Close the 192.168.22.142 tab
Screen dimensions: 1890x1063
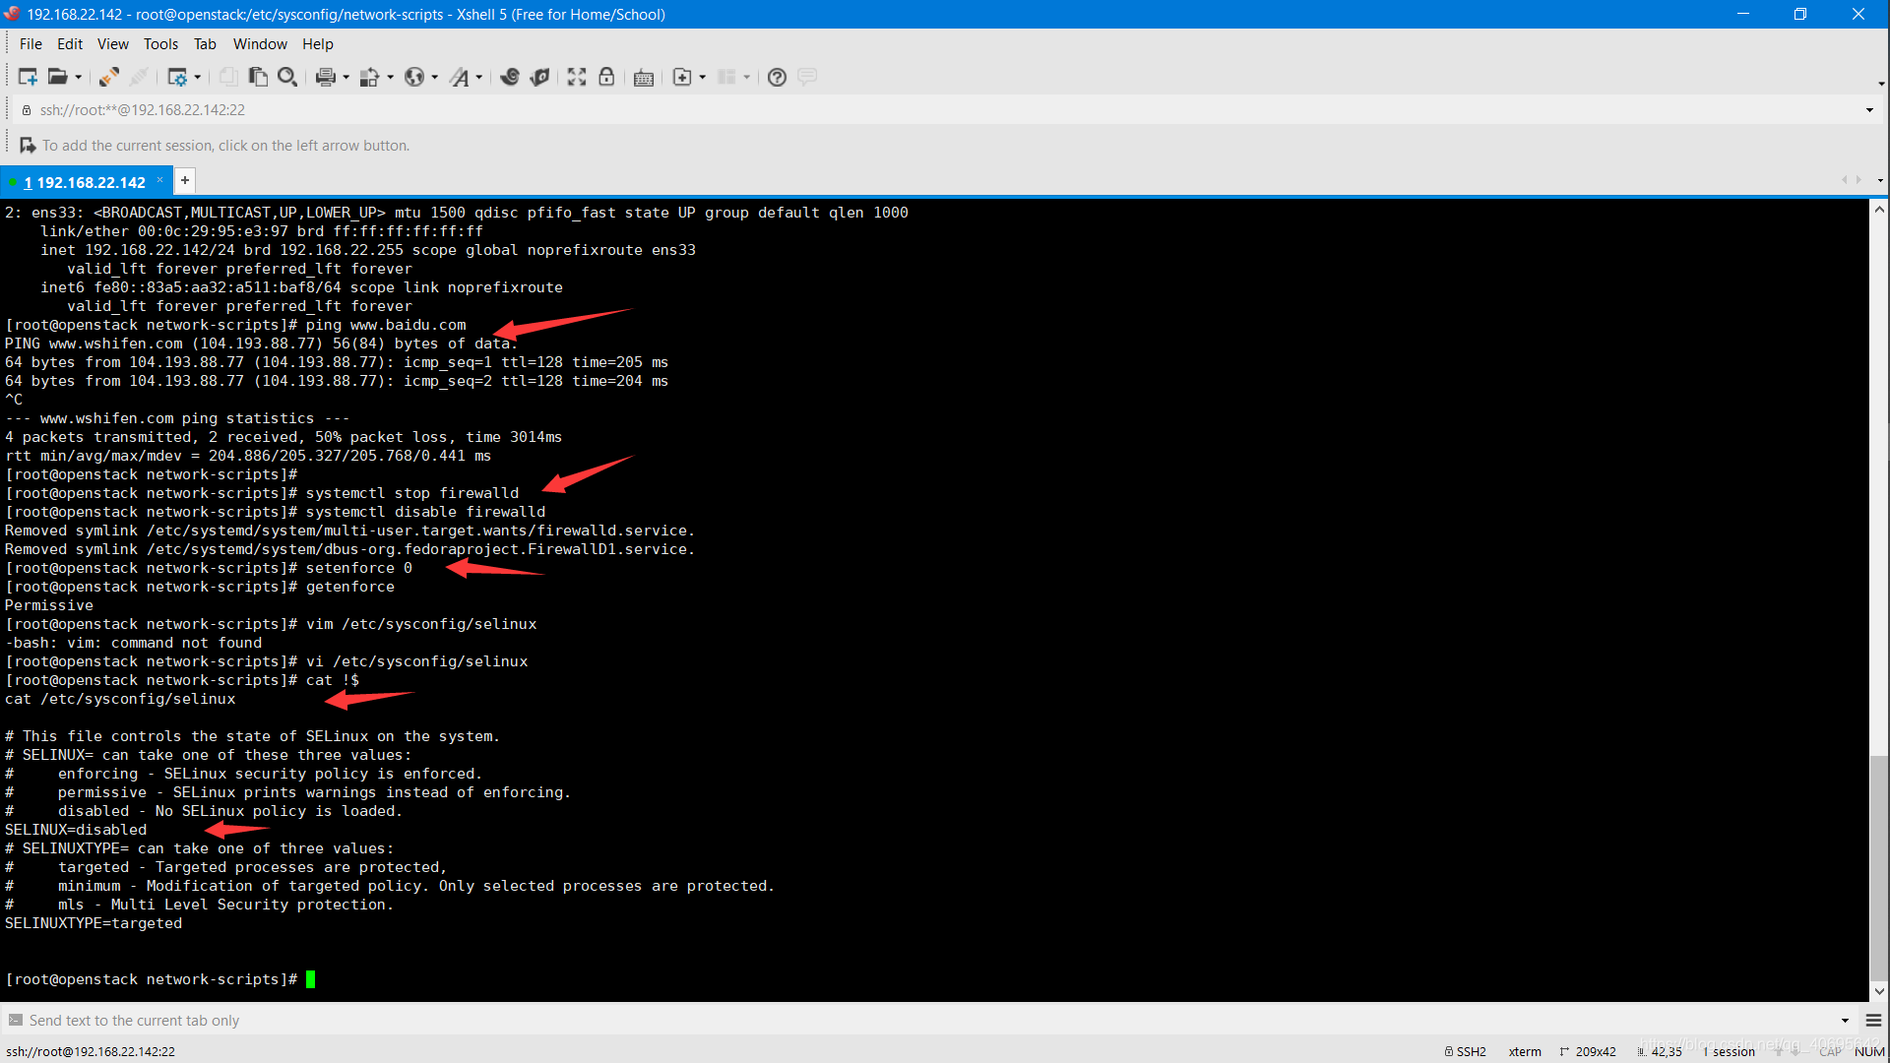159,180
